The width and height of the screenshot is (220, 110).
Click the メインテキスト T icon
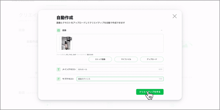tap(59, 69)
